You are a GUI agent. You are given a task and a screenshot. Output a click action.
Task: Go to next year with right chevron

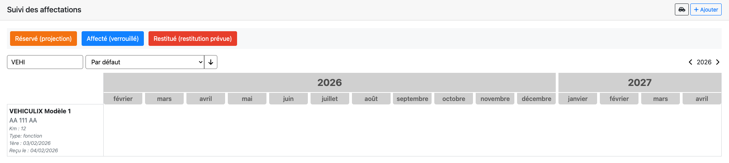pyautogui.click(x=718, y=62)
